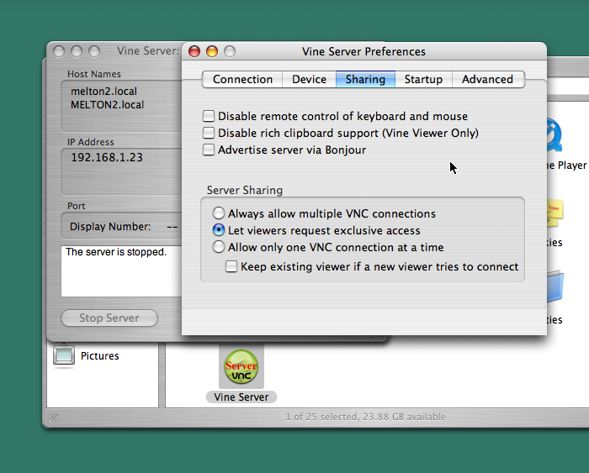
Task: Select the Pictures folder icon in Finder
Action: pos(64,355)
